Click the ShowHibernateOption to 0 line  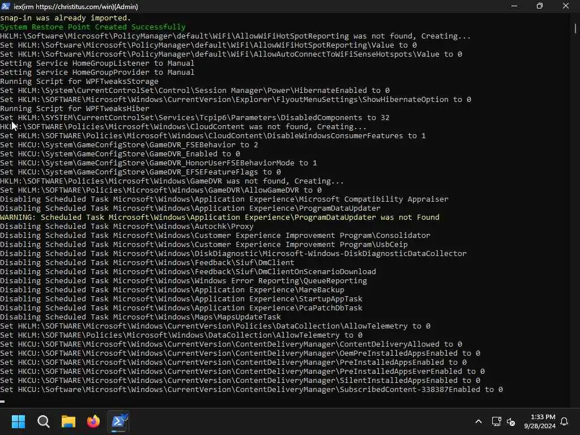coord(236,100)
